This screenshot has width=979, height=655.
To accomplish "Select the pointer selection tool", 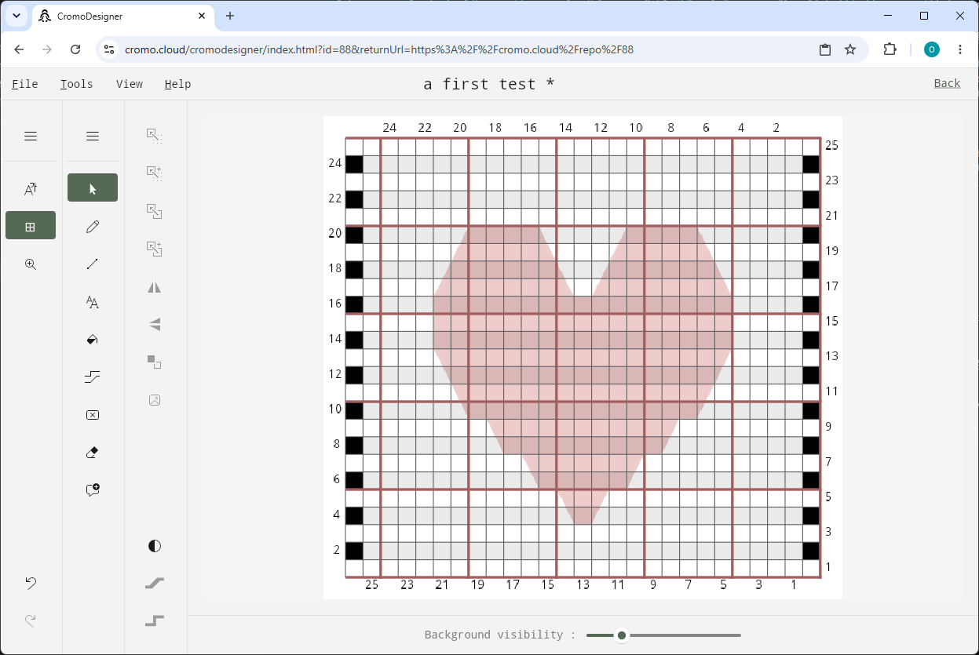I will 93,188.
